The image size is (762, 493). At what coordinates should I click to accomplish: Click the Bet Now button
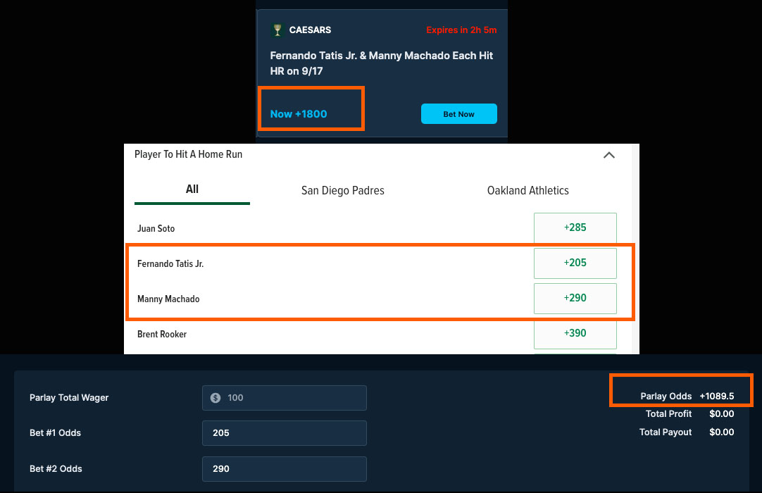coord(458,114)
